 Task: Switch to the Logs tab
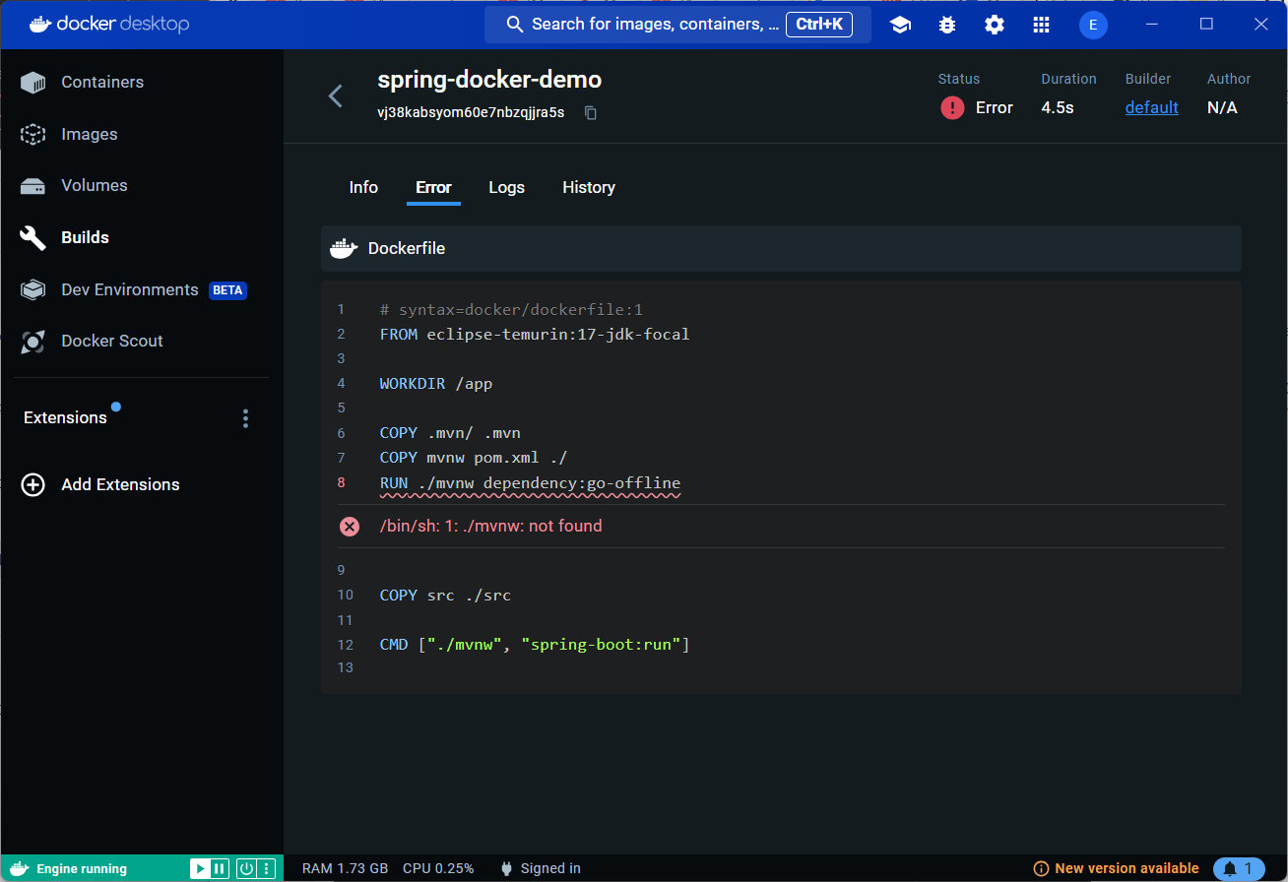pos(507,187)
